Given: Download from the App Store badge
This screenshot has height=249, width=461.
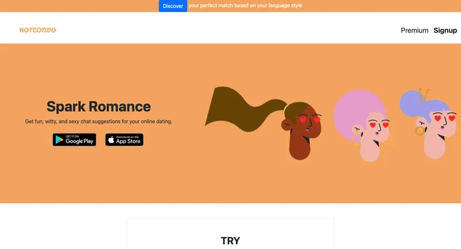Looking at the screenshot, I should point(124,140).
